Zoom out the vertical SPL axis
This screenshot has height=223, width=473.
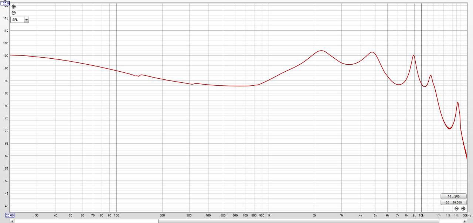(14, 13)
